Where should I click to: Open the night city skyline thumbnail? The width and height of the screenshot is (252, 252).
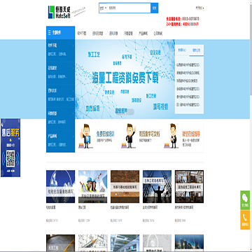[189, 243]
